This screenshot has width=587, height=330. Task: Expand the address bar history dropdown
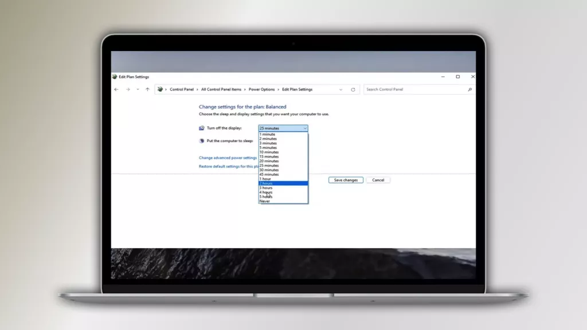341,90
